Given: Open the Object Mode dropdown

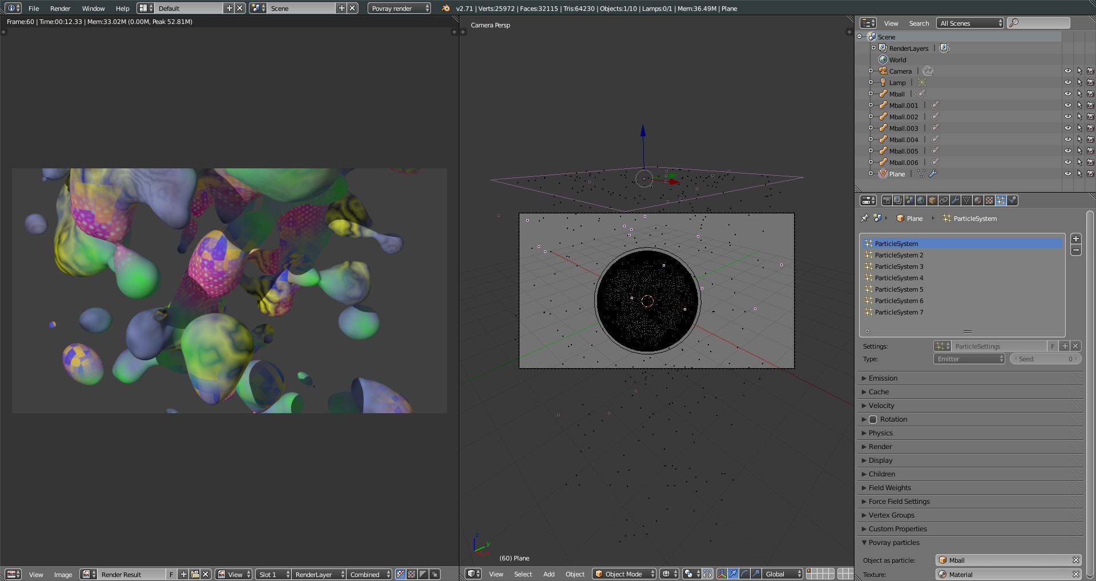Looking at the screenshot, I should point(624,574).
